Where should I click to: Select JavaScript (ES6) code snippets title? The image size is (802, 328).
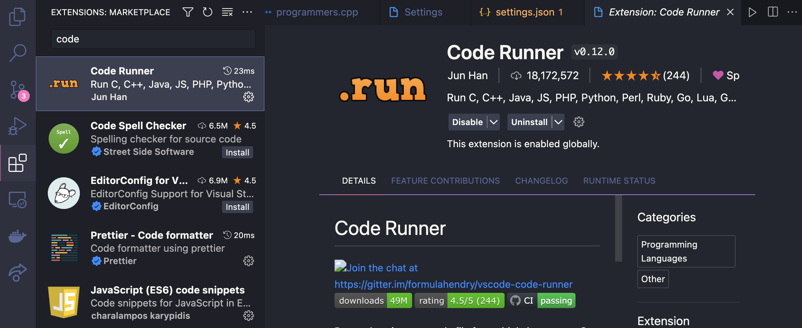click(x=168, y=290)
